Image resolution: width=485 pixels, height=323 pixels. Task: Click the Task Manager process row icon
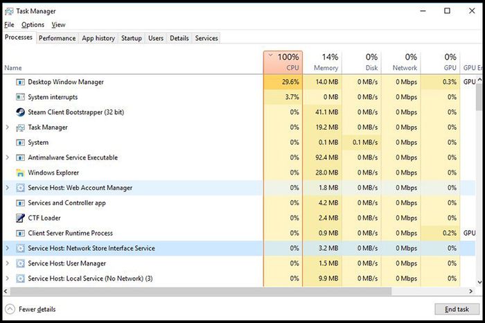point(20,128)
